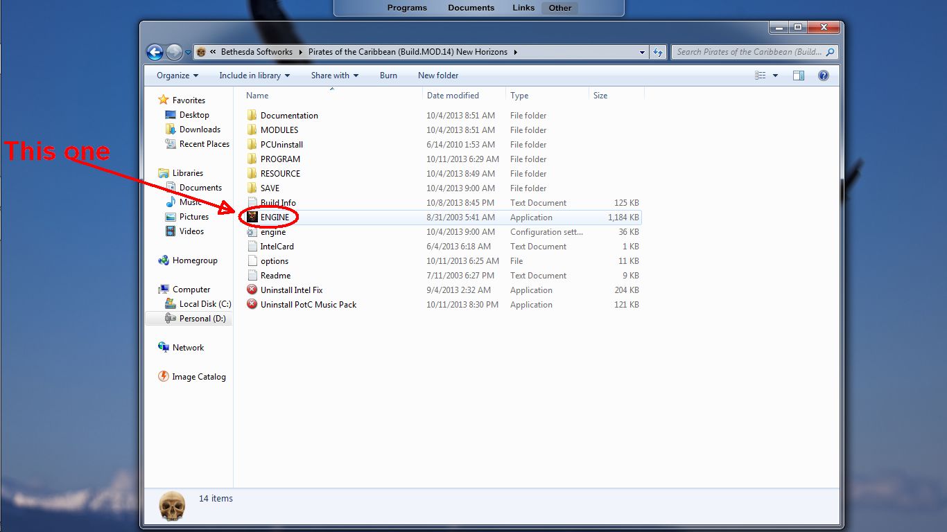The height and width of the screenshot is (532, 947).
Task: Open recent pages dropdown next to Forward
Action: [x=188, y=52]
